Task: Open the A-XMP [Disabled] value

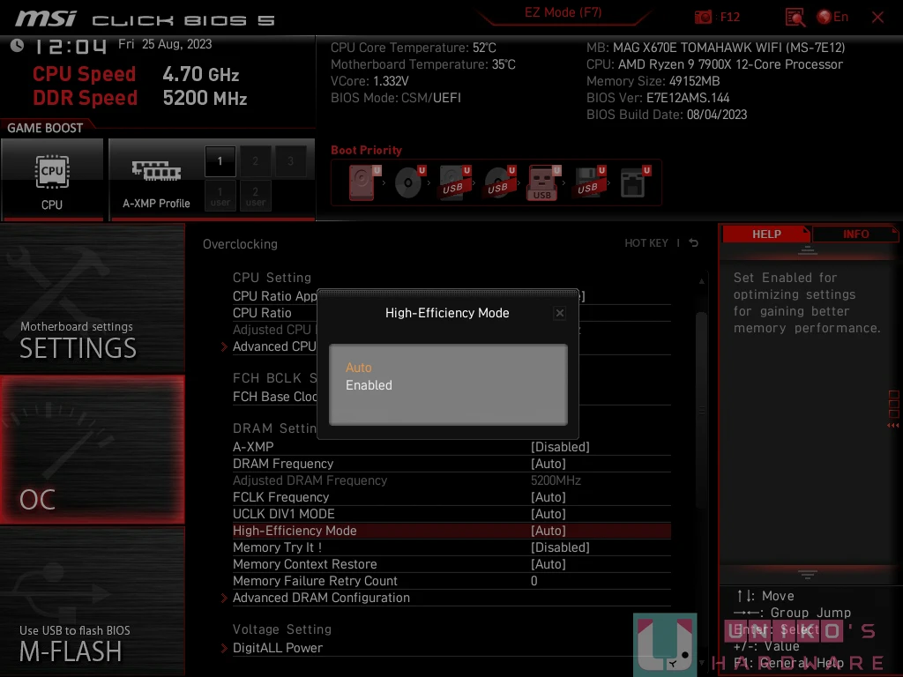Action: point(560,447)
